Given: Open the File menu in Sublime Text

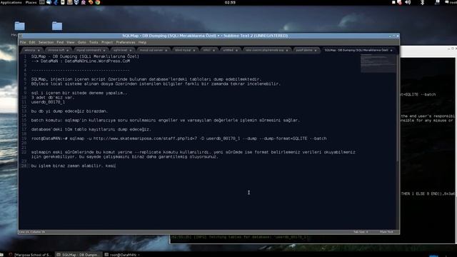Looking at the screenshot, I should [x=23, y=43].
